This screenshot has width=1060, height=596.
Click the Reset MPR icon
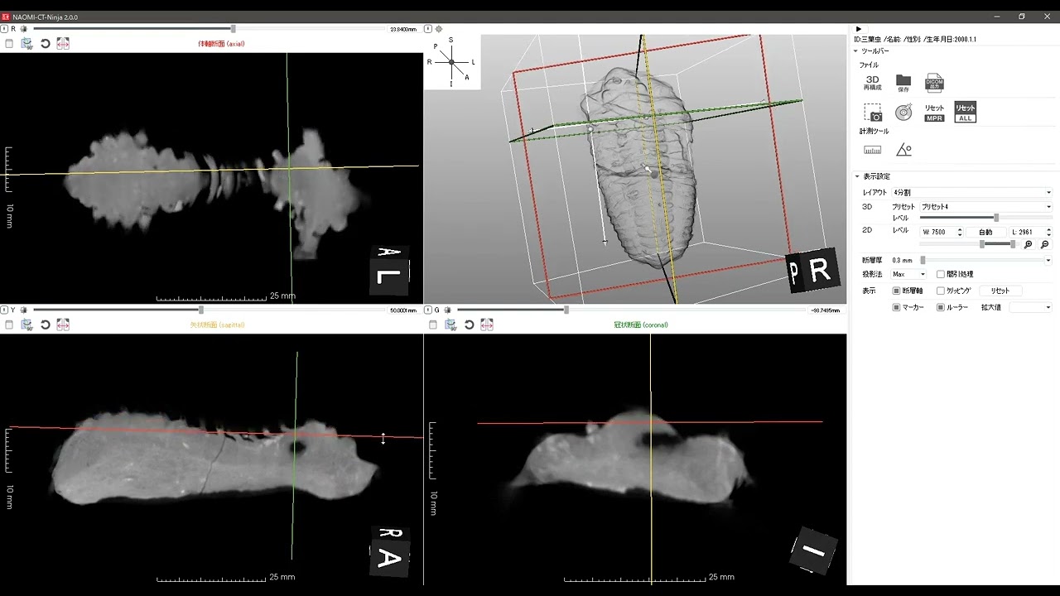pyautogui.click(x=934, y=113)
